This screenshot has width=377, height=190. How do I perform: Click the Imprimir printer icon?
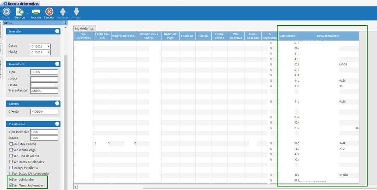(36, 12)
